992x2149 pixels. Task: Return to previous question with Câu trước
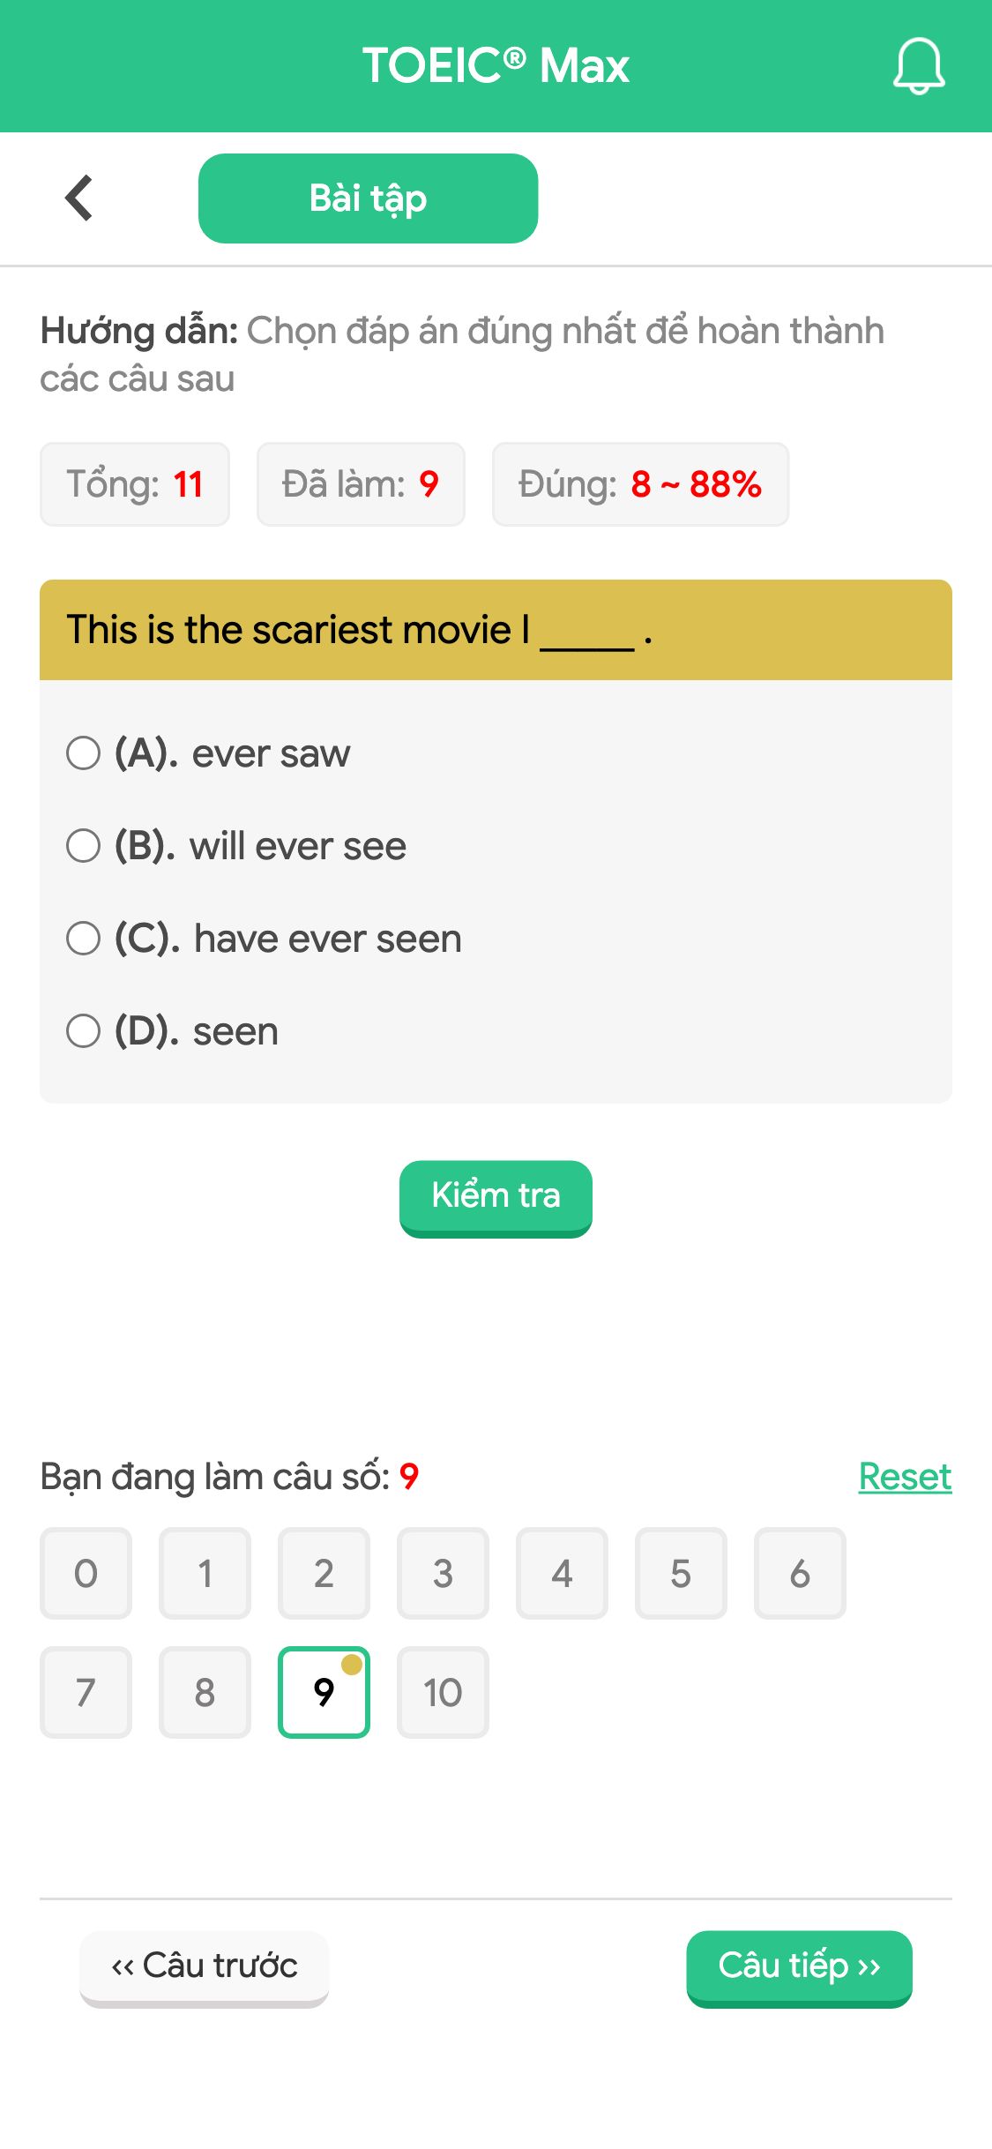pyautogui.click(x=204, y=1968)
